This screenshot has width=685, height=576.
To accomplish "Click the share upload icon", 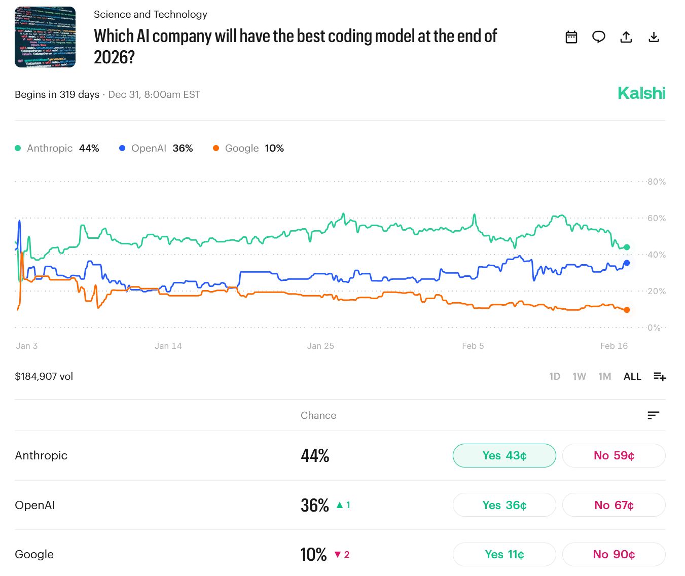I will point(626,37).
